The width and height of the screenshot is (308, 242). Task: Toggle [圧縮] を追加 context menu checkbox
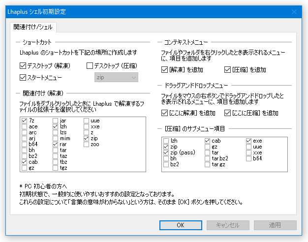(227, 69)
